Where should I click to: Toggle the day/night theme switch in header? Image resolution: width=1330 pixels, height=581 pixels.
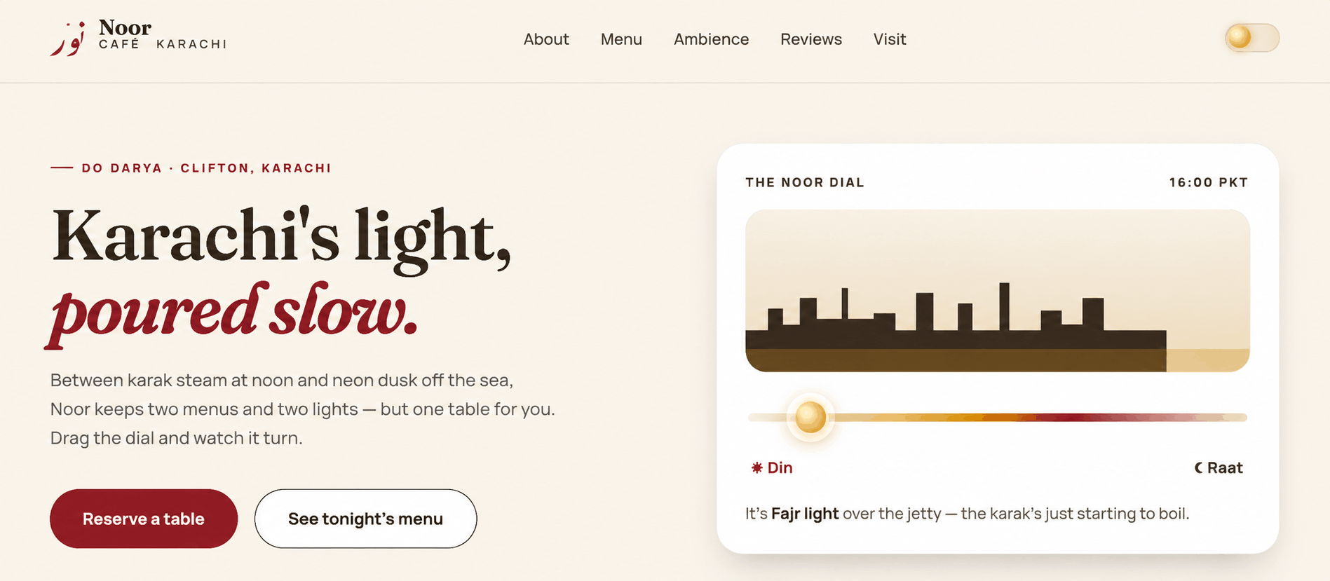point(1252,37)
